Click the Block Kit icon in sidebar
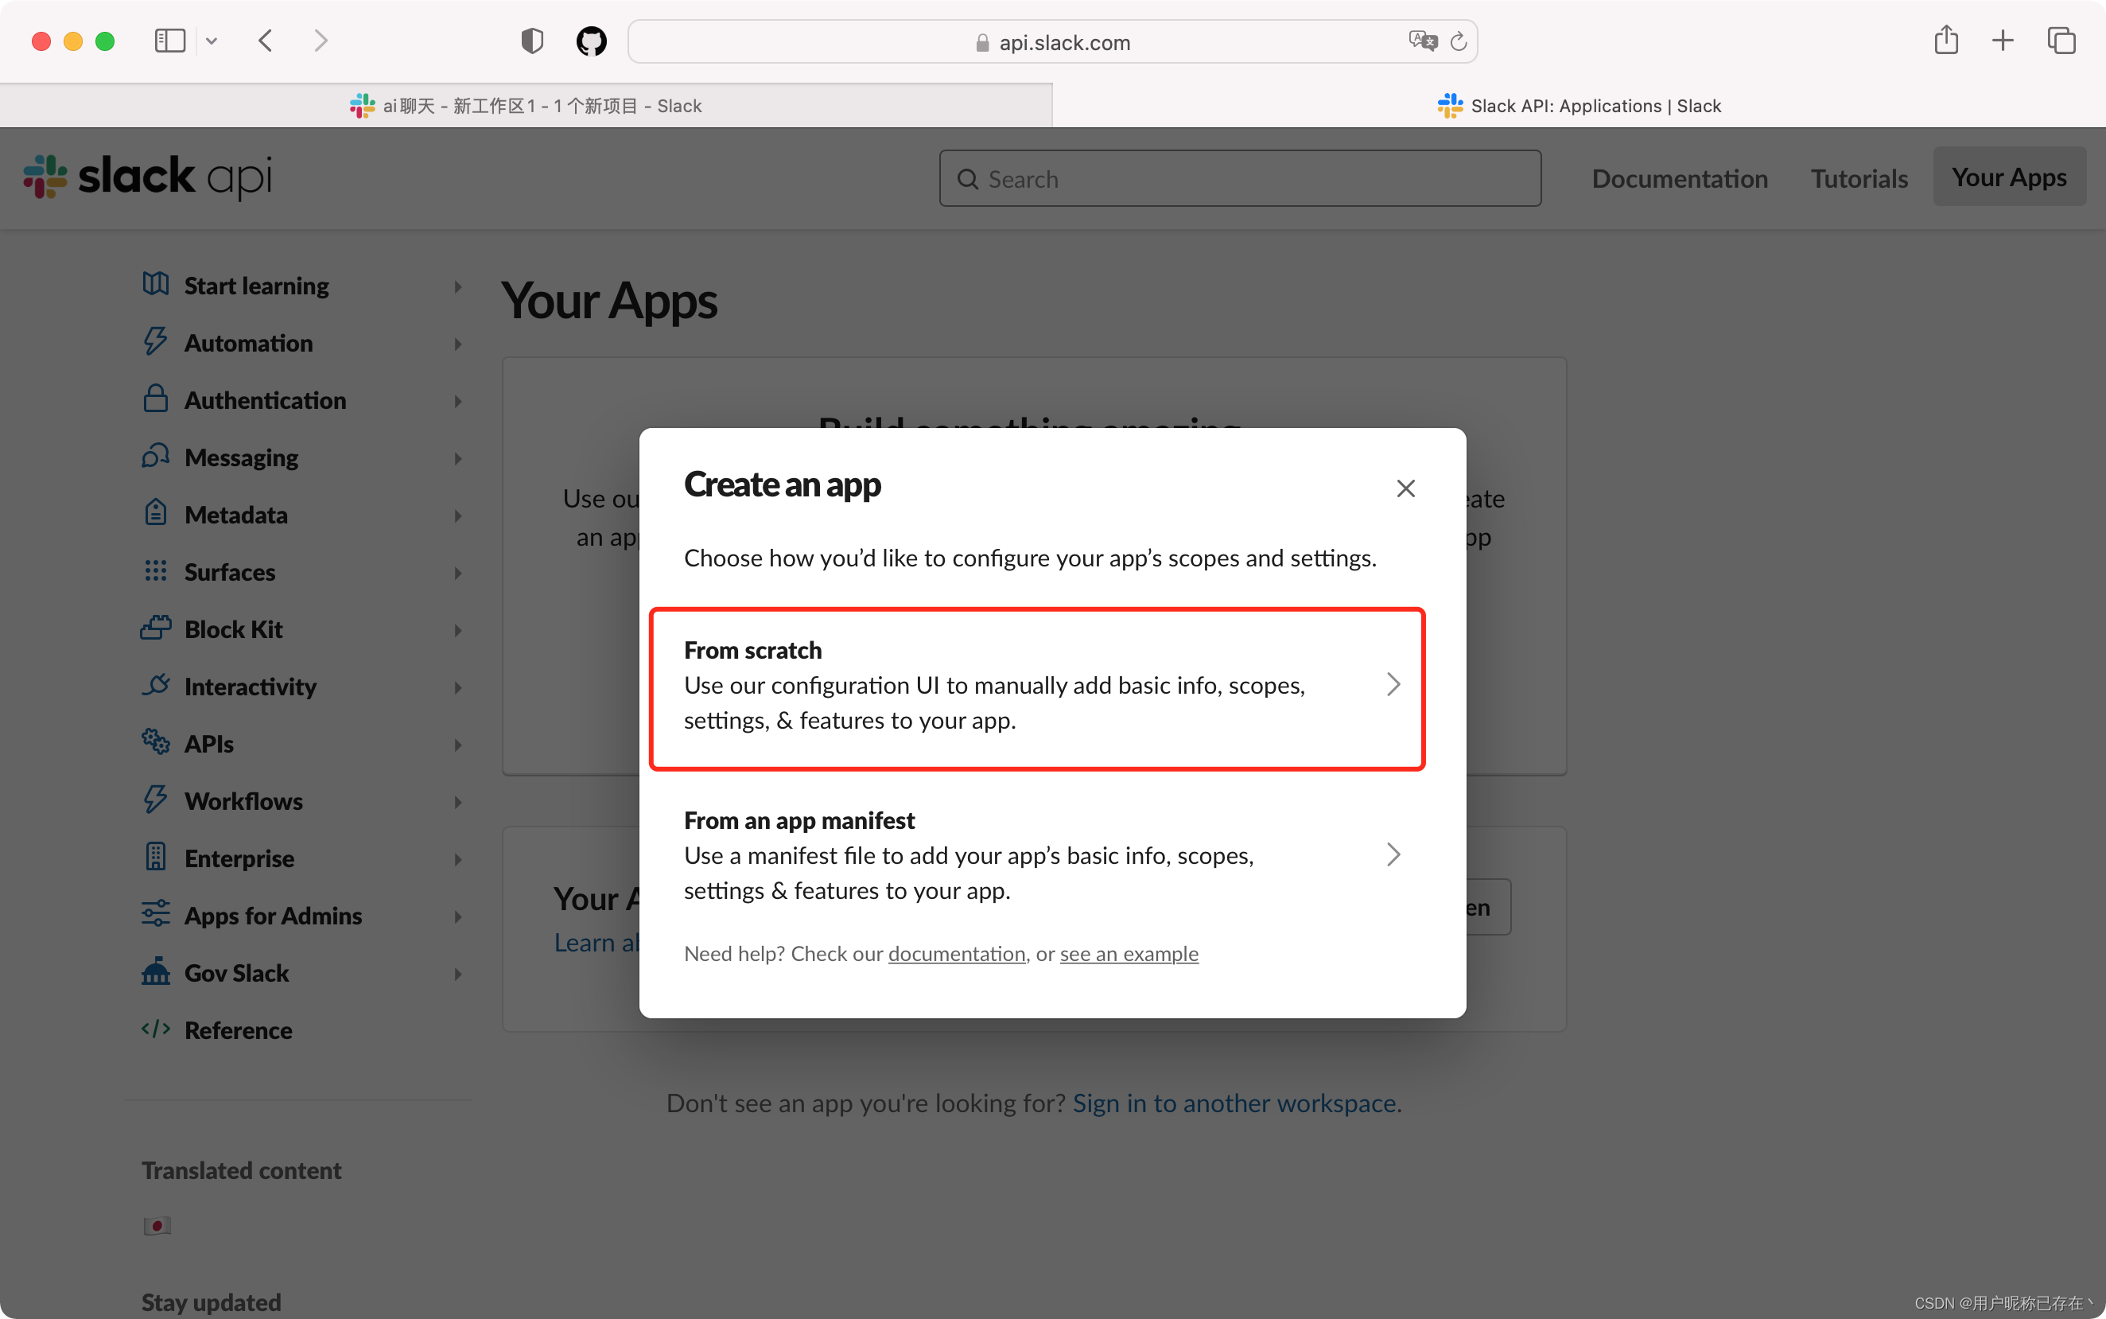The image size is (2106, 1319). [x=155, y=628]
